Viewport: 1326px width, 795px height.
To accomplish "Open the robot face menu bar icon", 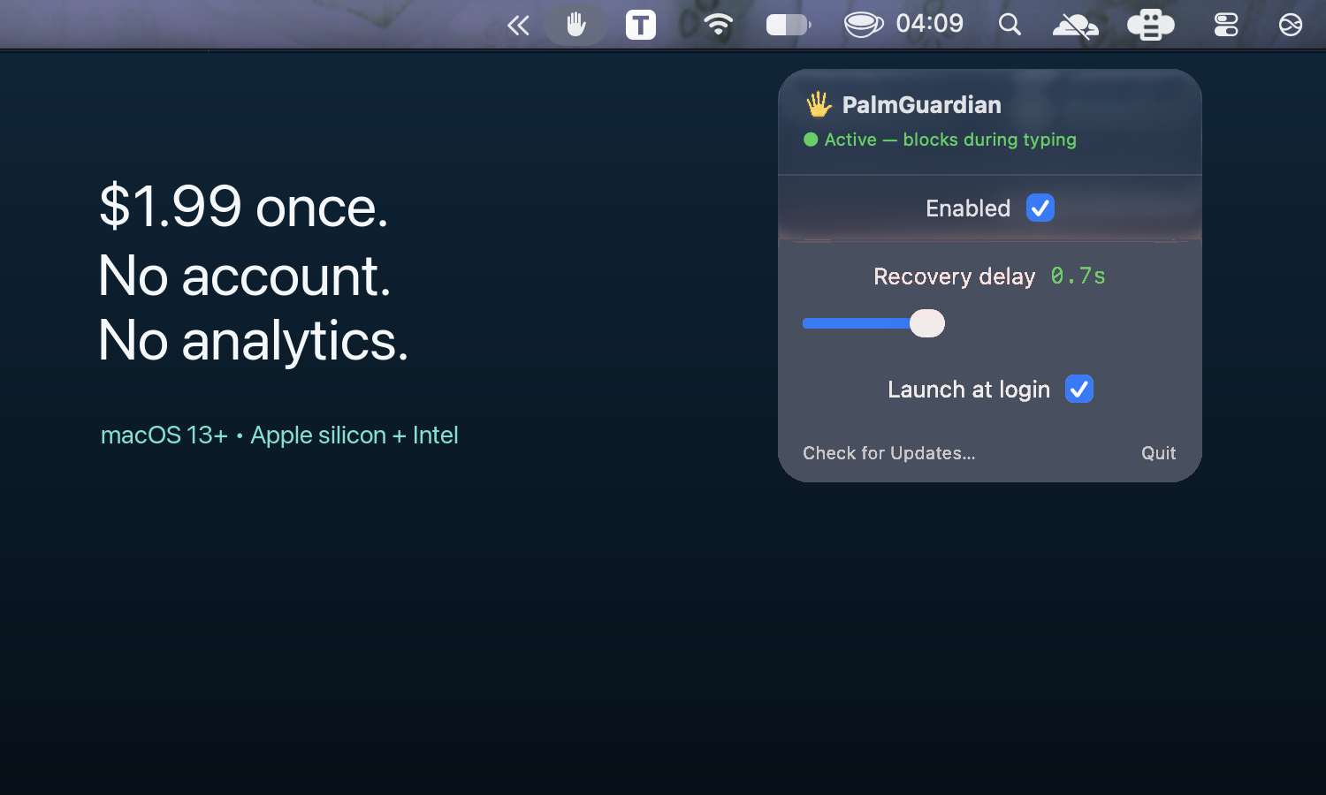I will pos(1150,25).
